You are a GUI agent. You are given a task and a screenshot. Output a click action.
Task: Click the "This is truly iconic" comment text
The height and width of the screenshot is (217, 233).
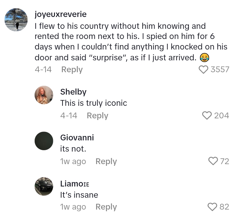coord(93,103)
